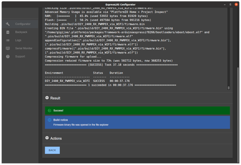
Task: Click the Serial Monitor icon
Action: pyautogui.click(x=8, y=48)
